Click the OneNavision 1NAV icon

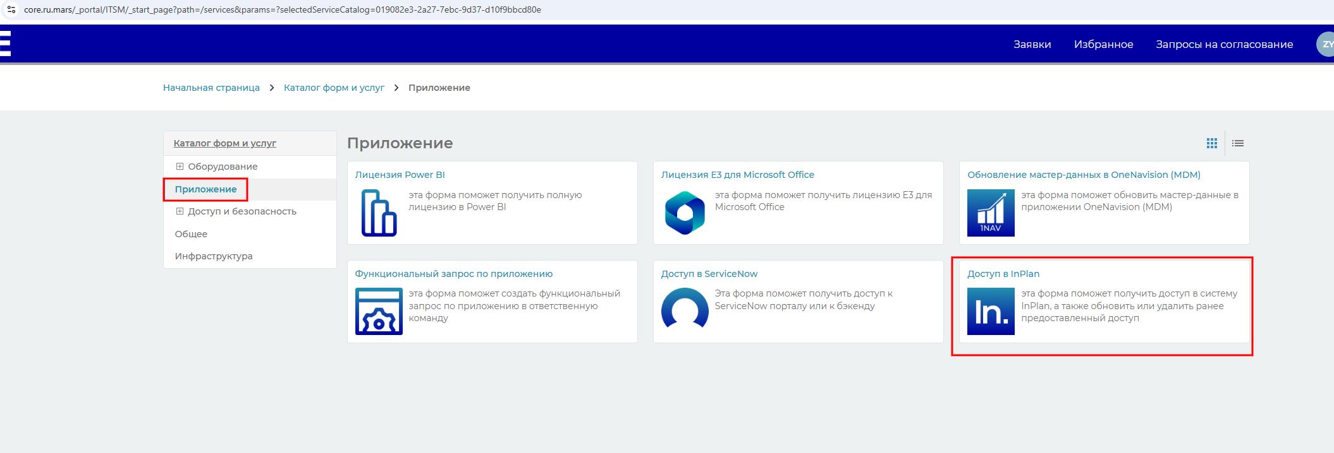991,213
